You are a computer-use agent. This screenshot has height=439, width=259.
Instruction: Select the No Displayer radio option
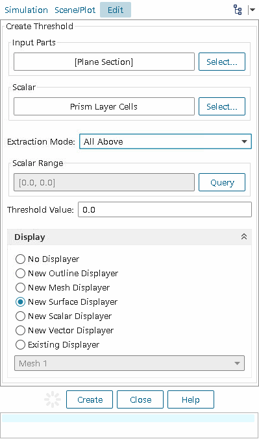point(47,259)
